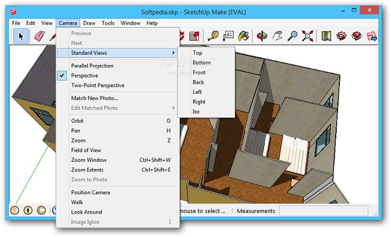Open the Help menu
The height and width of the screenshot is (237, 391).
tap(152, 23)
